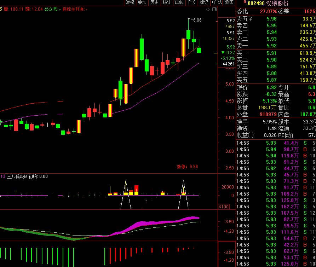Image resolution: width=316 pixels, height=267 pixels.
Task: Open the 历史 history view
Action: 154,2
